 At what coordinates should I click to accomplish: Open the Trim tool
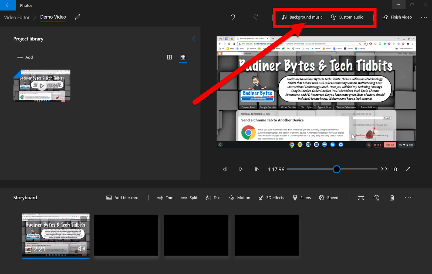tap(165, 198)
